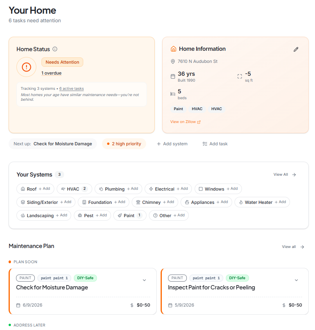Click the home icon in Home Information header
315x330 pixels.
174,49
